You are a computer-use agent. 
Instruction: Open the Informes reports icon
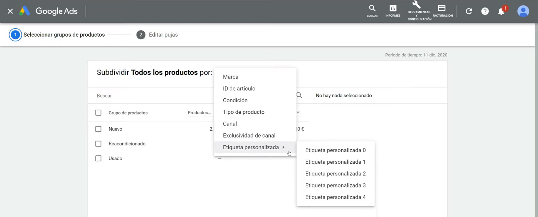tap(393, 11)
